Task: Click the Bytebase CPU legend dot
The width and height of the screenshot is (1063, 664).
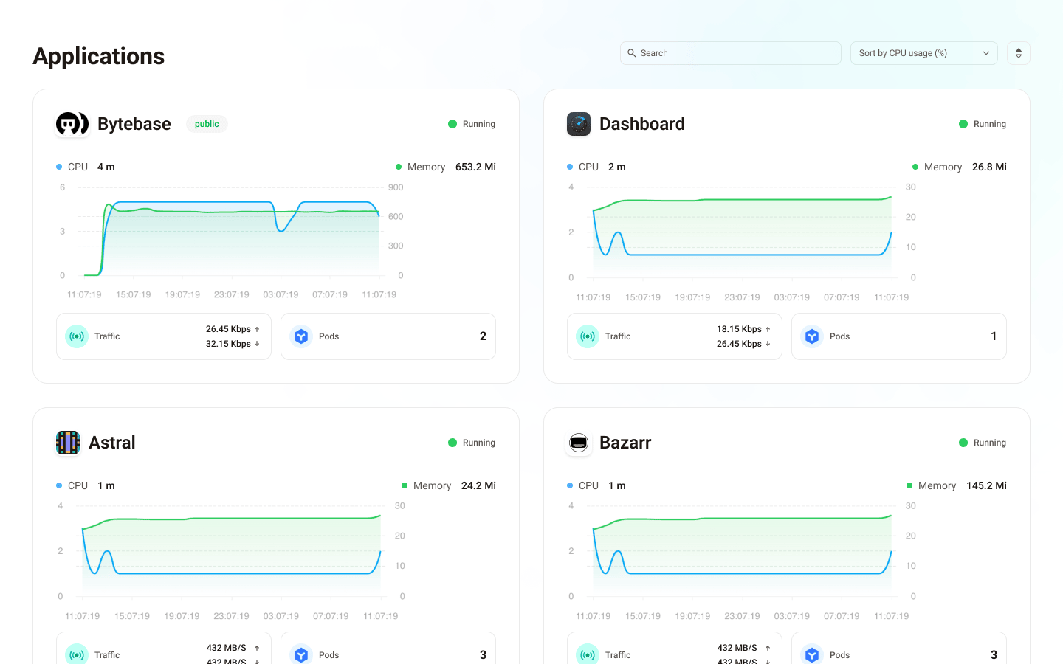Action: [x=59, y=167]
